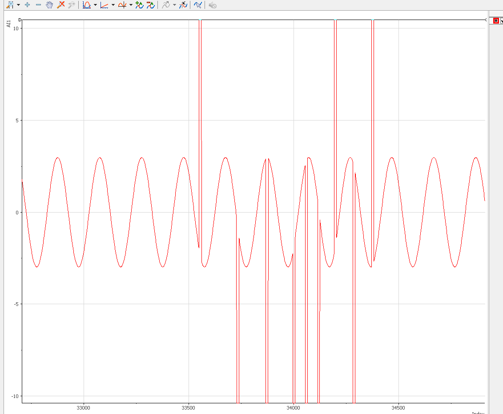Click the 33500 x-axis tick label

pos(188,408)
